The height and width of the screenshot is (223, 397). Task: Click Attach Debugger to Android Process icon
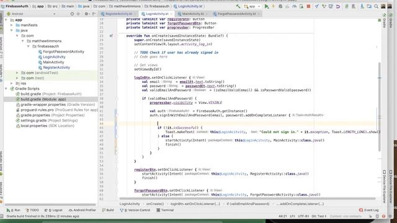pos(301,6)
